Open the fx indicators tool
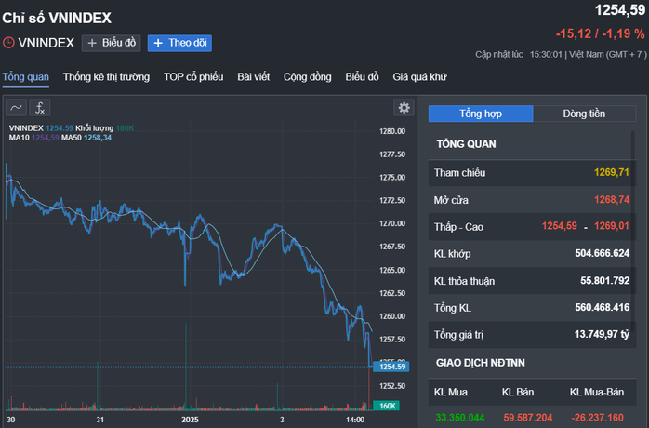 (40, 108)
